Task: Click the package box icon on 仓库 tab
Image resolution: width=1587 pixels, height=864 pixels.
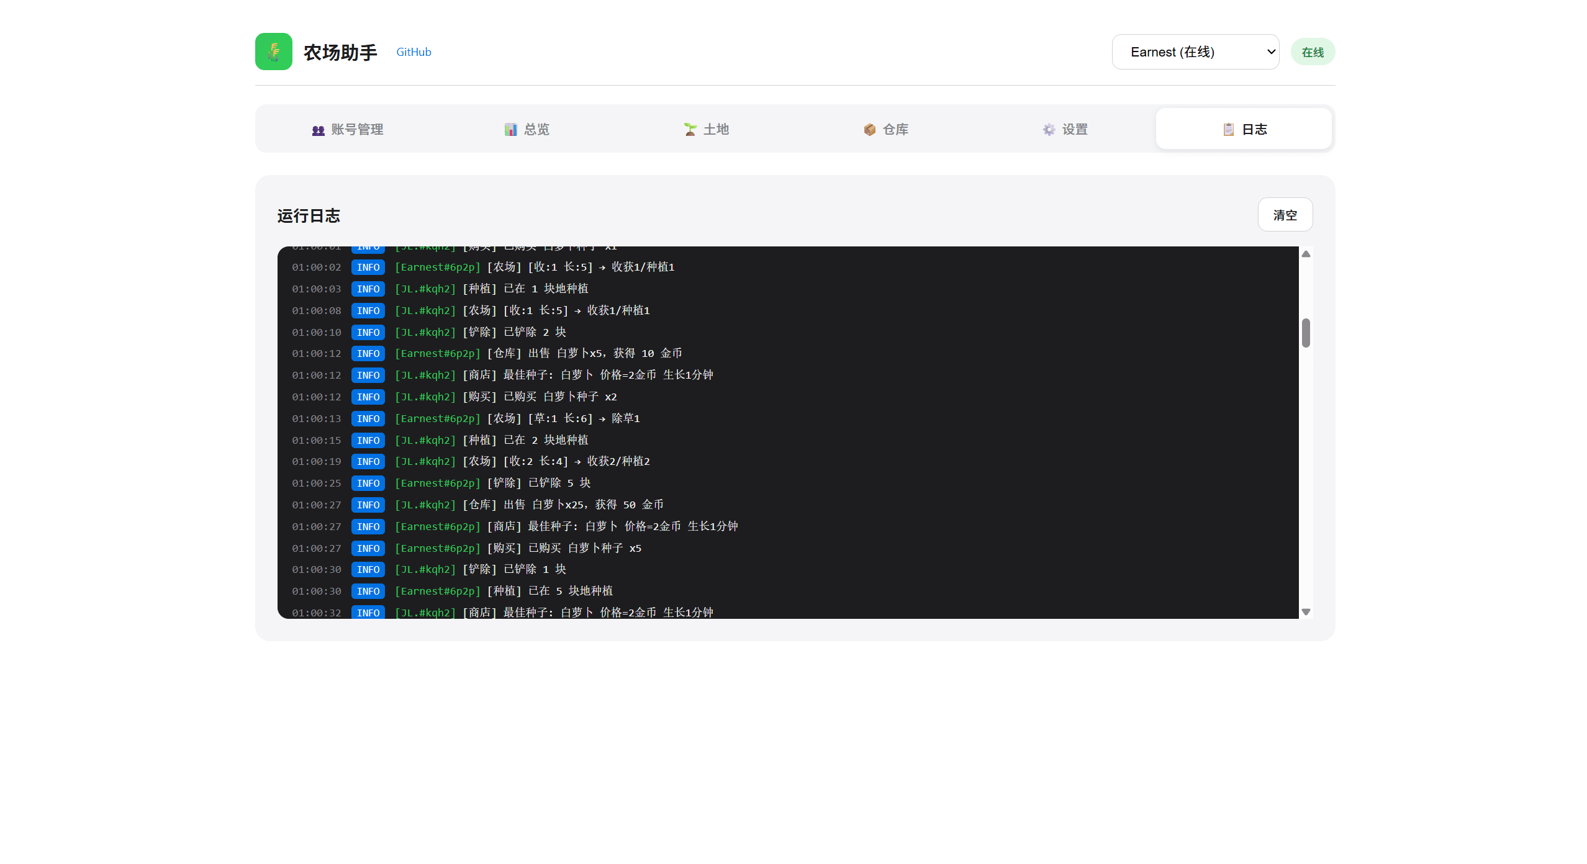Action: coord(869,130)
